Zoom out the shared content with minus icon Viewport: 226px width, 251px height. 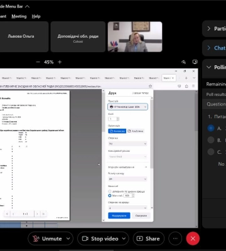click(x=38, y=62)
